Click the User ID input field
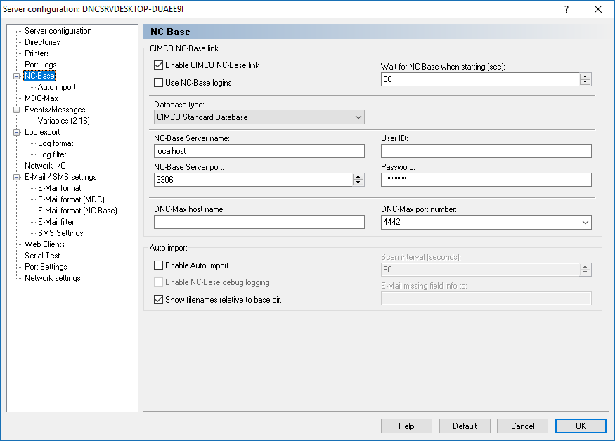 [486, 151]
